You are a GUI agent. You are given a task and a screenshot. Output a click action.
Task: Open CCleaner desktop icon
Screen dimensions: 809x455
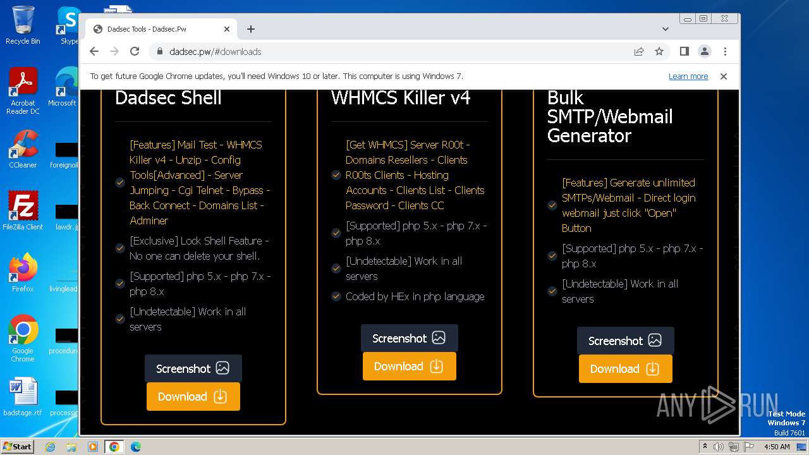23,150
